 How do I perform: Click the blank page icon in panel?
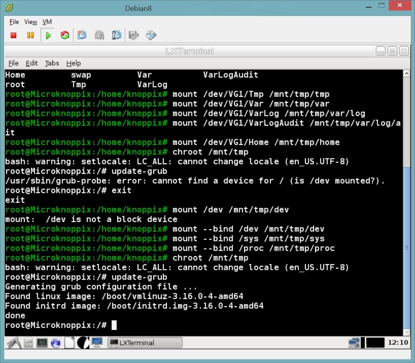[x=69, y=343]
